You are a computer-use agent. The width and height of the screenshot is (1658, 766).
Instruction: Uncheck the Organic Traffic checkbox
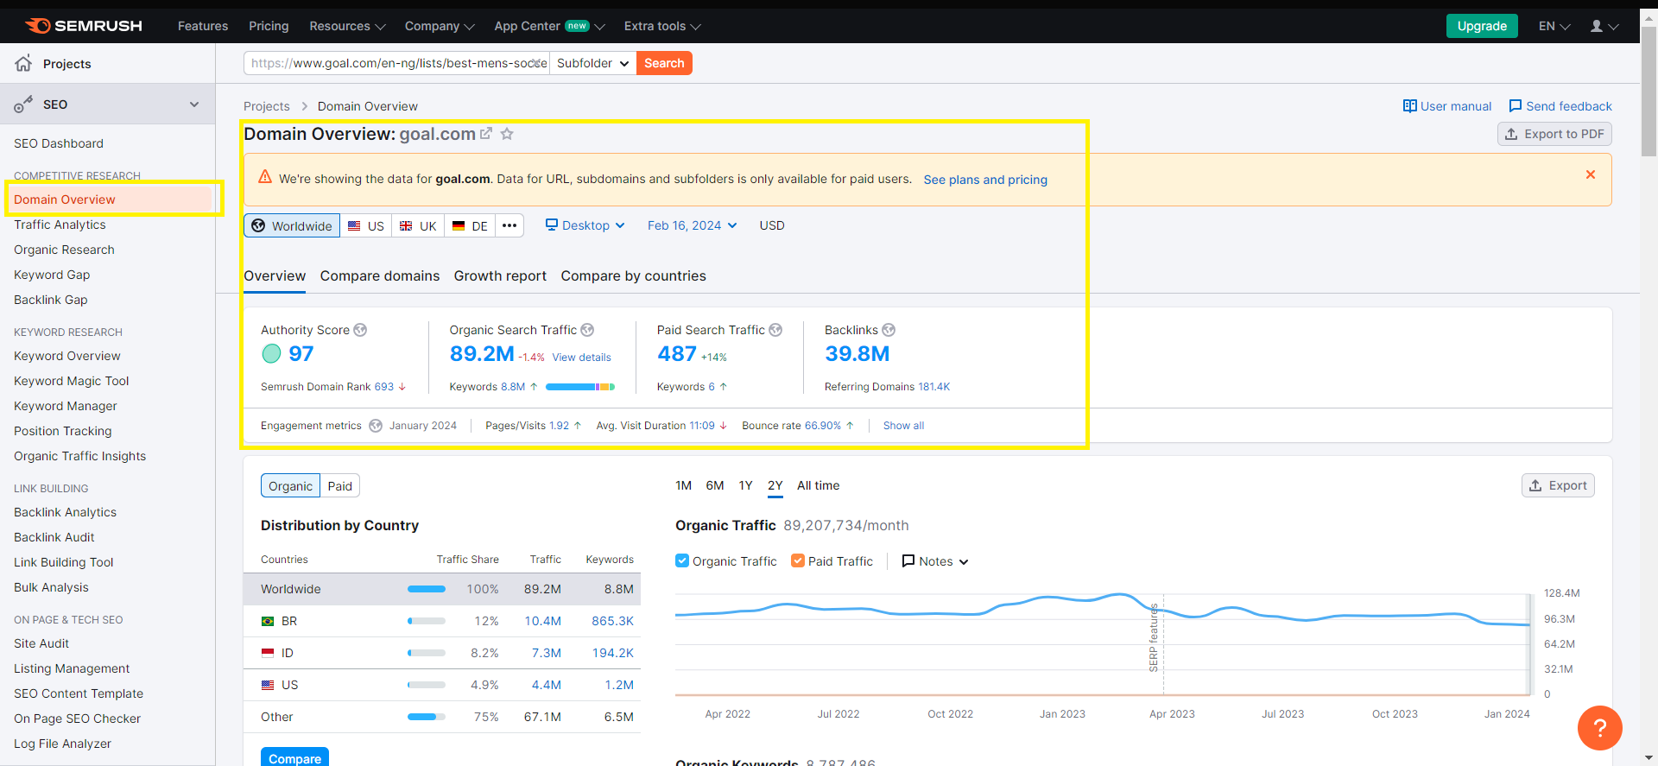[682, 560]
